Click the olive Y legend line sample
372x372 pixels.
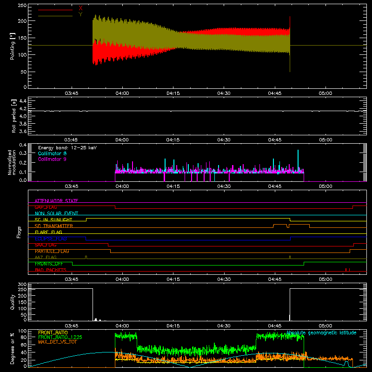[x=55, y=16]
